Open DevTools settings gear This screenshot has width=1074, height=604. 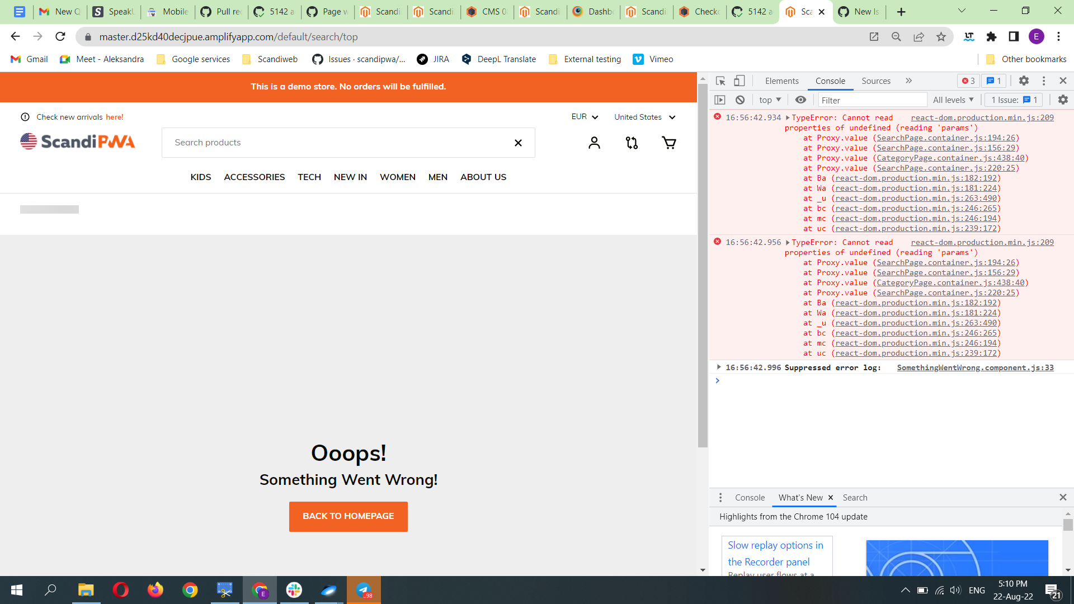1024,81
